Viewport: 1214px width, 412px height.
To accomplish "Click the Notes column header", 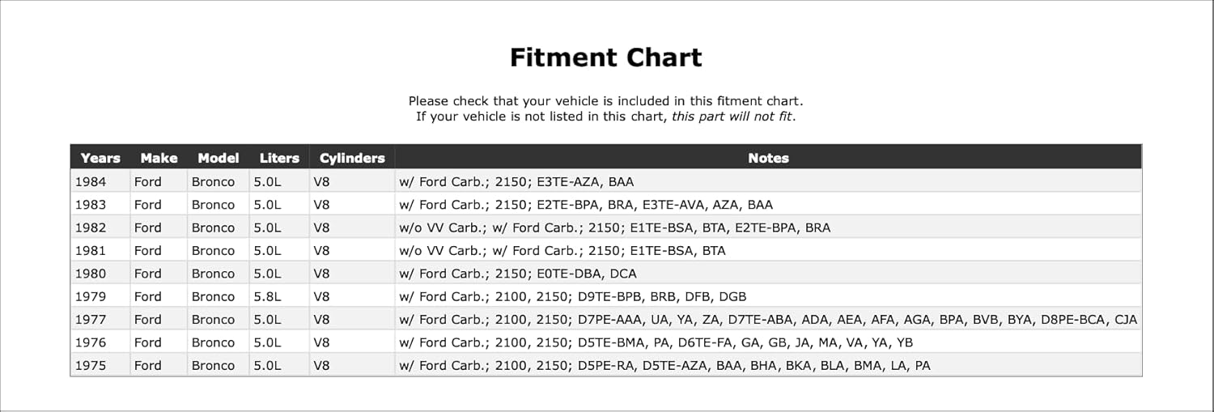I will pos(768,158).
